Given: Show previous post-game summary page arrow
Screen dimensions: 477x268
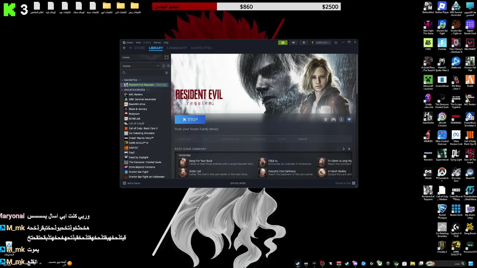Looking at the screenshot, I should (x=338, y=149).
